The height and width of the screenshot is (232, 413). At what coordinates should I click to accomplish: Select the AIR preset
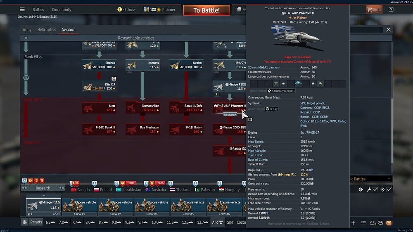pos(218,222)
